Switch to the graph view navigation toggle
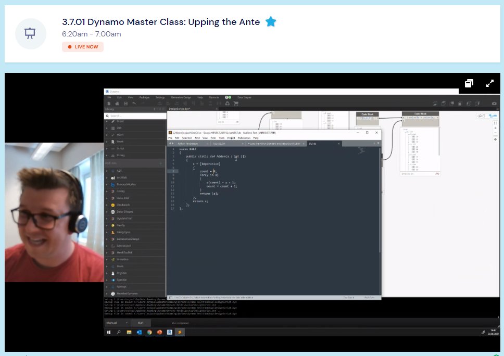This screenshot has height=356, width=504. (493, 116)
